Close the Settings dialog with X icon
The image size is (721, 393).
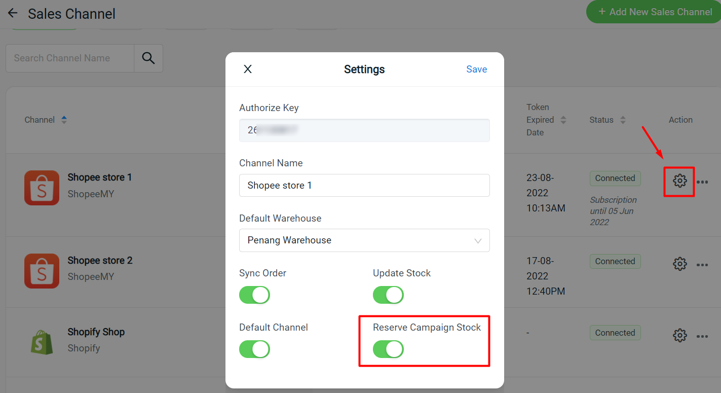pyautogui.click(x=248, y=69)
